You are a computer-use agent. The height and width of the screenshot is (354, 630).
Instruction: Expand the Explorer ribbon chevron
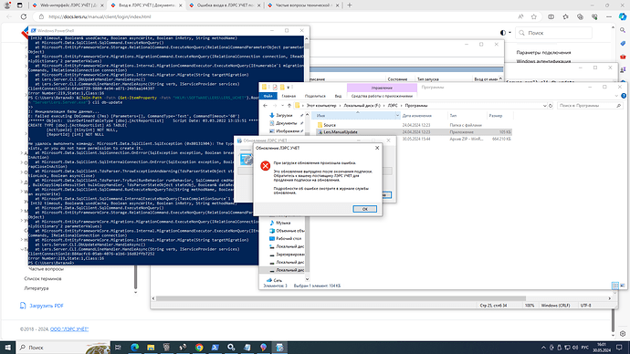click(616, 96)
